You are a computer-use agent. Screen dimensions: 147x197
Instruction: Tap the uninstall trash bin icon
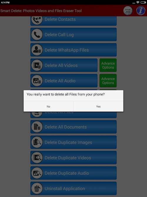37,188
